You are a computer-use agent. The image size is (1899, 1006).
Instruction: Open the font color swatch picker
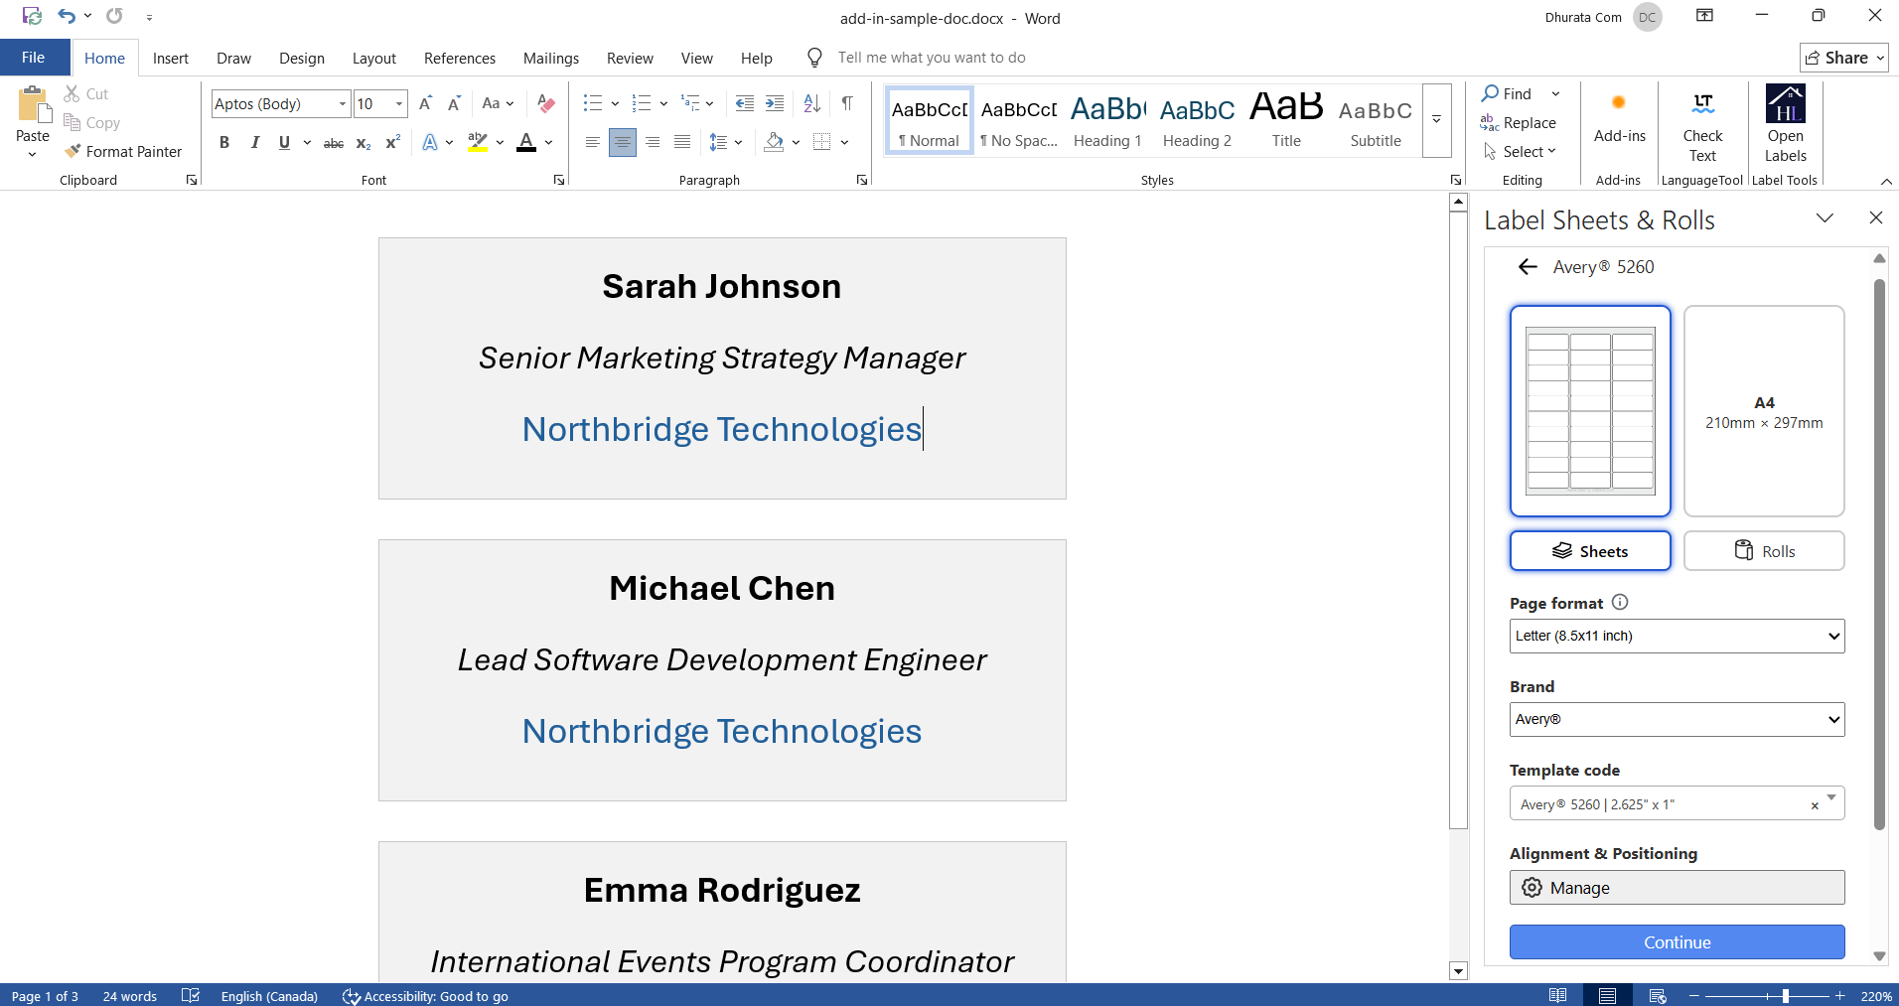pos(547,142)
